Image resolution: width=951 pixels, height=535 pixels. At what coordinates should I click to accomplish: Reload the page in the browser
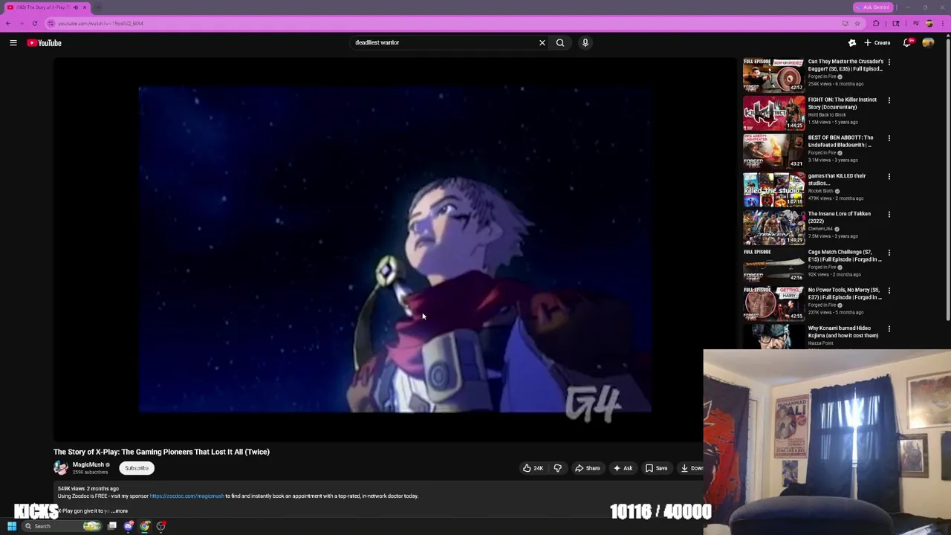(x=34, y=23)
